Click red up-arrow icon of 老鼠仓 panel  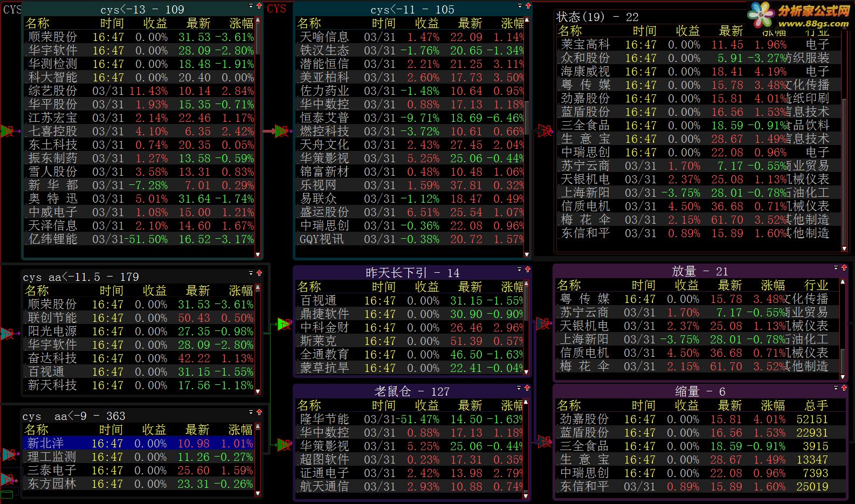(528, 388)
